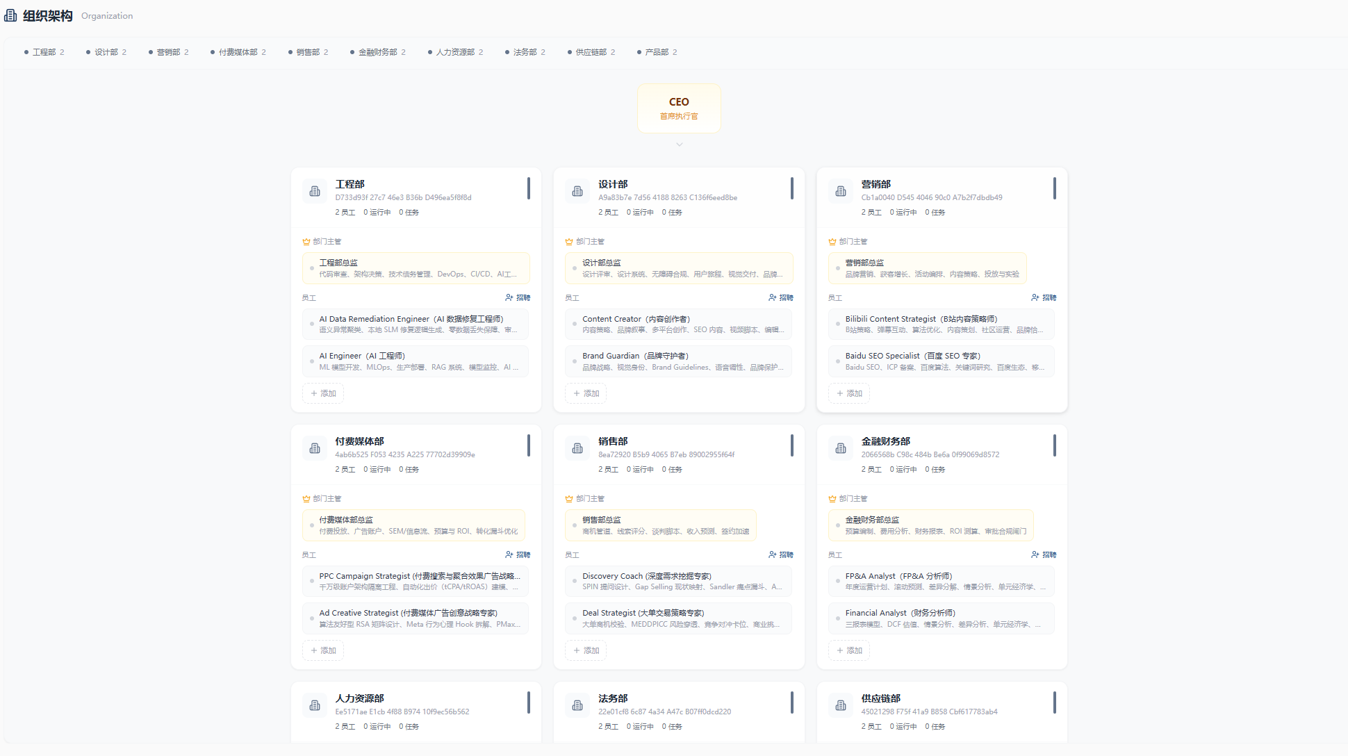Screen dimensions: 1348x756
Task: Click the crown 部门主管 icon in 工程部
Action: point(306,242)
